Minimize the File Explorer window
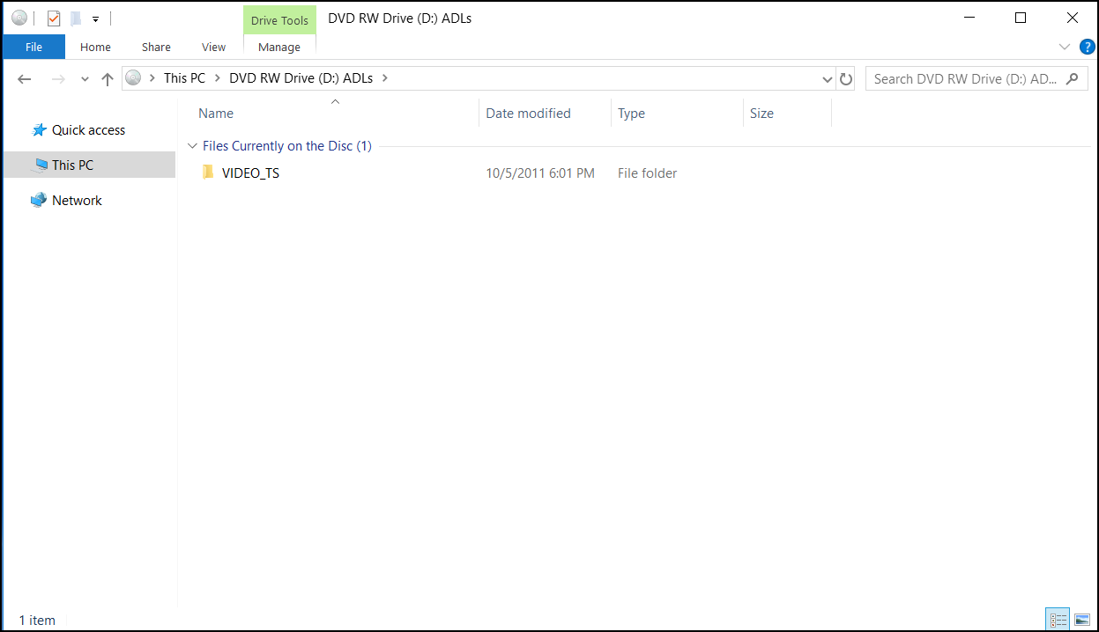 (969, 18)
